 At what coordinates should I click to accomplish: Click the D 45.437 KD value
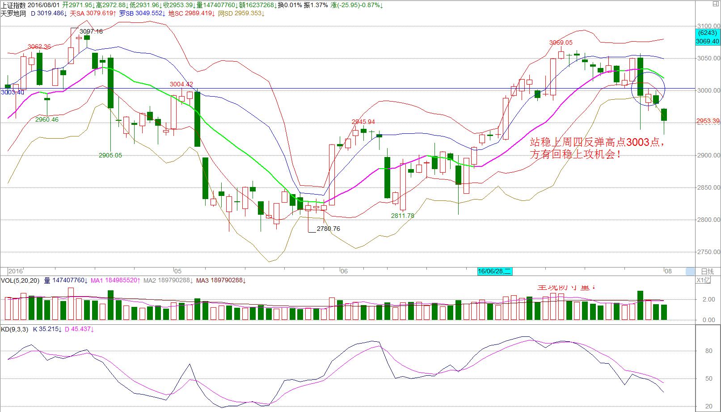(79, 329)
